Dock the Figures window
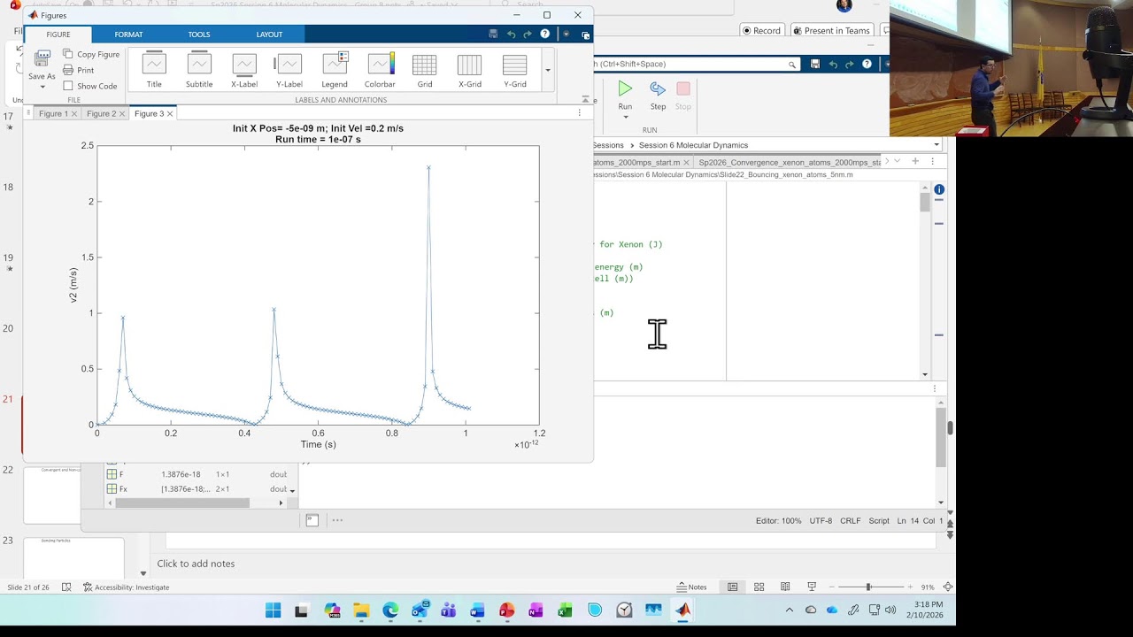 tap(586, 35)
